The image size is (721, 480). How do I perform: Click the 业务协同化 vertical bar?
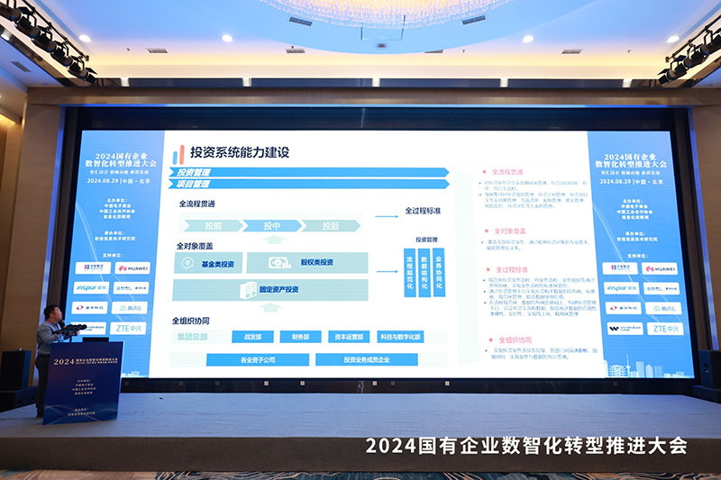[439, 272]
